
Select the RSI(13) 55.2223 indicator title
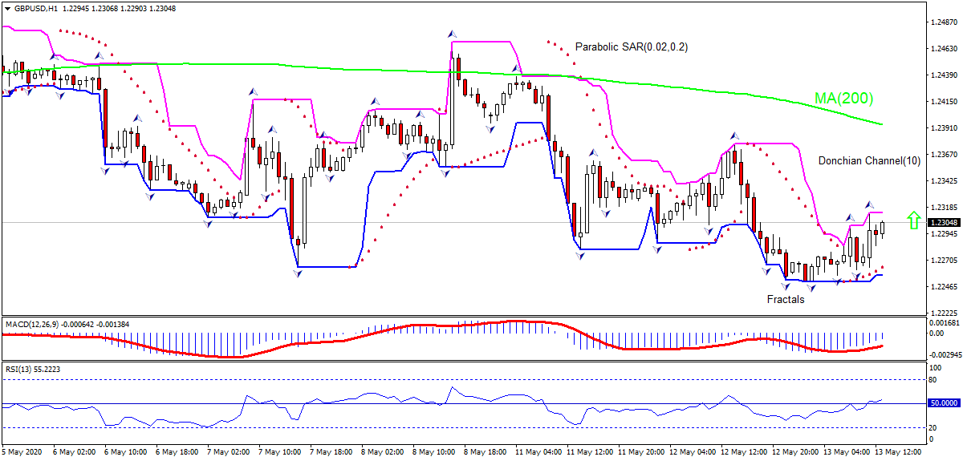point(32,369)
